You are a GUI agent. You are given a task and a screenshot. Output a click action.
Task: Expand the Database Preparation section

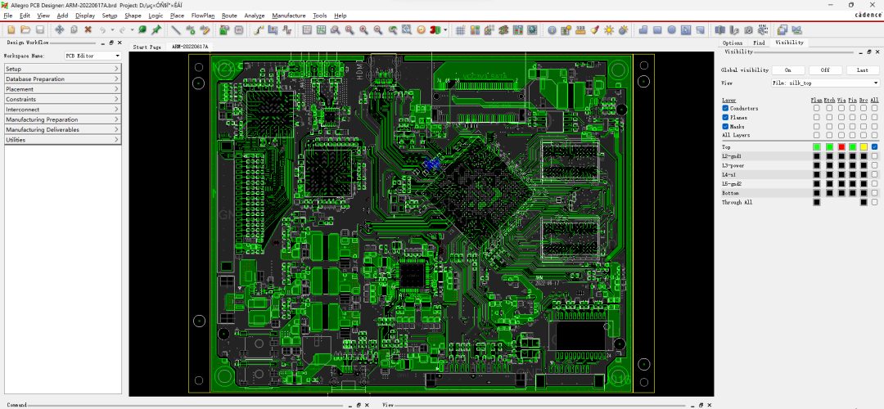tap(62, 79)
